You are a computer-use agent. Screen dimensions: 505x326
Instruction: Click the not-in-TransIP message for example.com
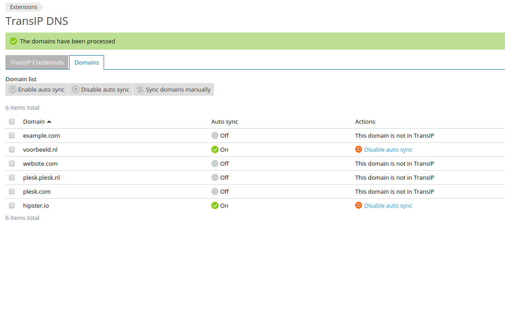coord(395,135)
